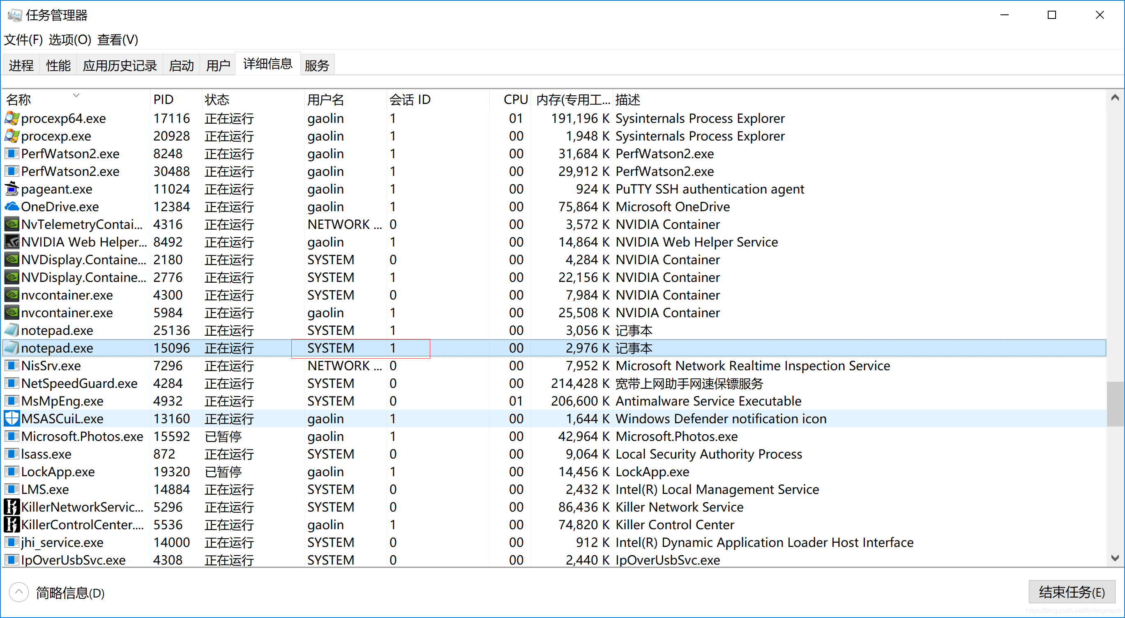Click the vertical scrollbar thumb
The height and width of the screenshot is (618, 1125).
point(1115,404)
